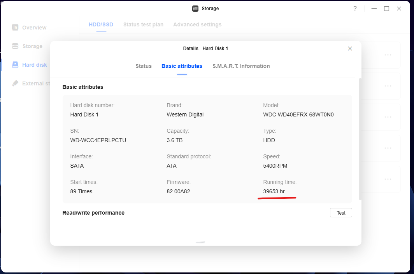414x274 pixels.
Task: Click the Basic attributes section heading
Action: (x=83, y=87)
